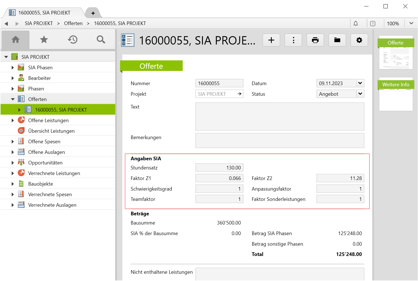This screenshot has height=281, width=418.
Task: Open the Status Angebot dropdown
Action: (360, 94)
